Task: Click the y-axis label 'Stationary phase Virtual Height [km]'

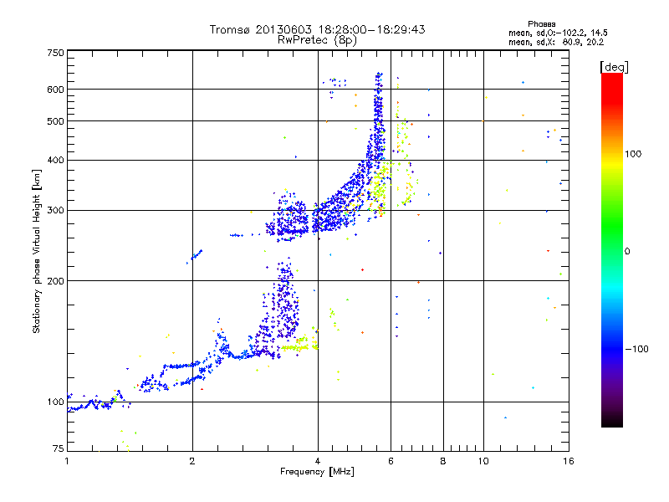Action: [36, 251]
